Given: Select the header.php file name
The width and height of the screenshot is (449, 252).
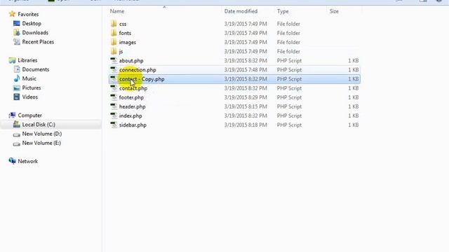Looking at the screenshot, I should coord(133,106).
